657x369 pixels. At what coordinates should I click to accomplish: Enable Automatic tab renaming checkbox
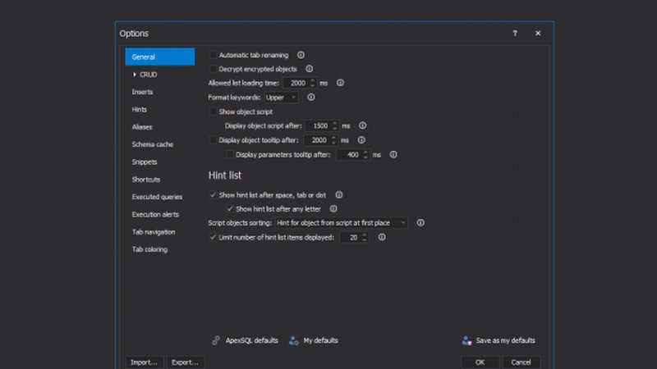[213, 55]
